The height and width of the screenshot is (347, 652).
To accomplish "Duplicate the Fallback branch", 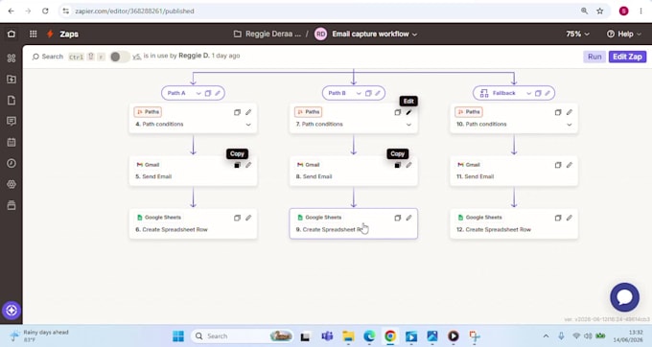I will [x=538, y=93].
